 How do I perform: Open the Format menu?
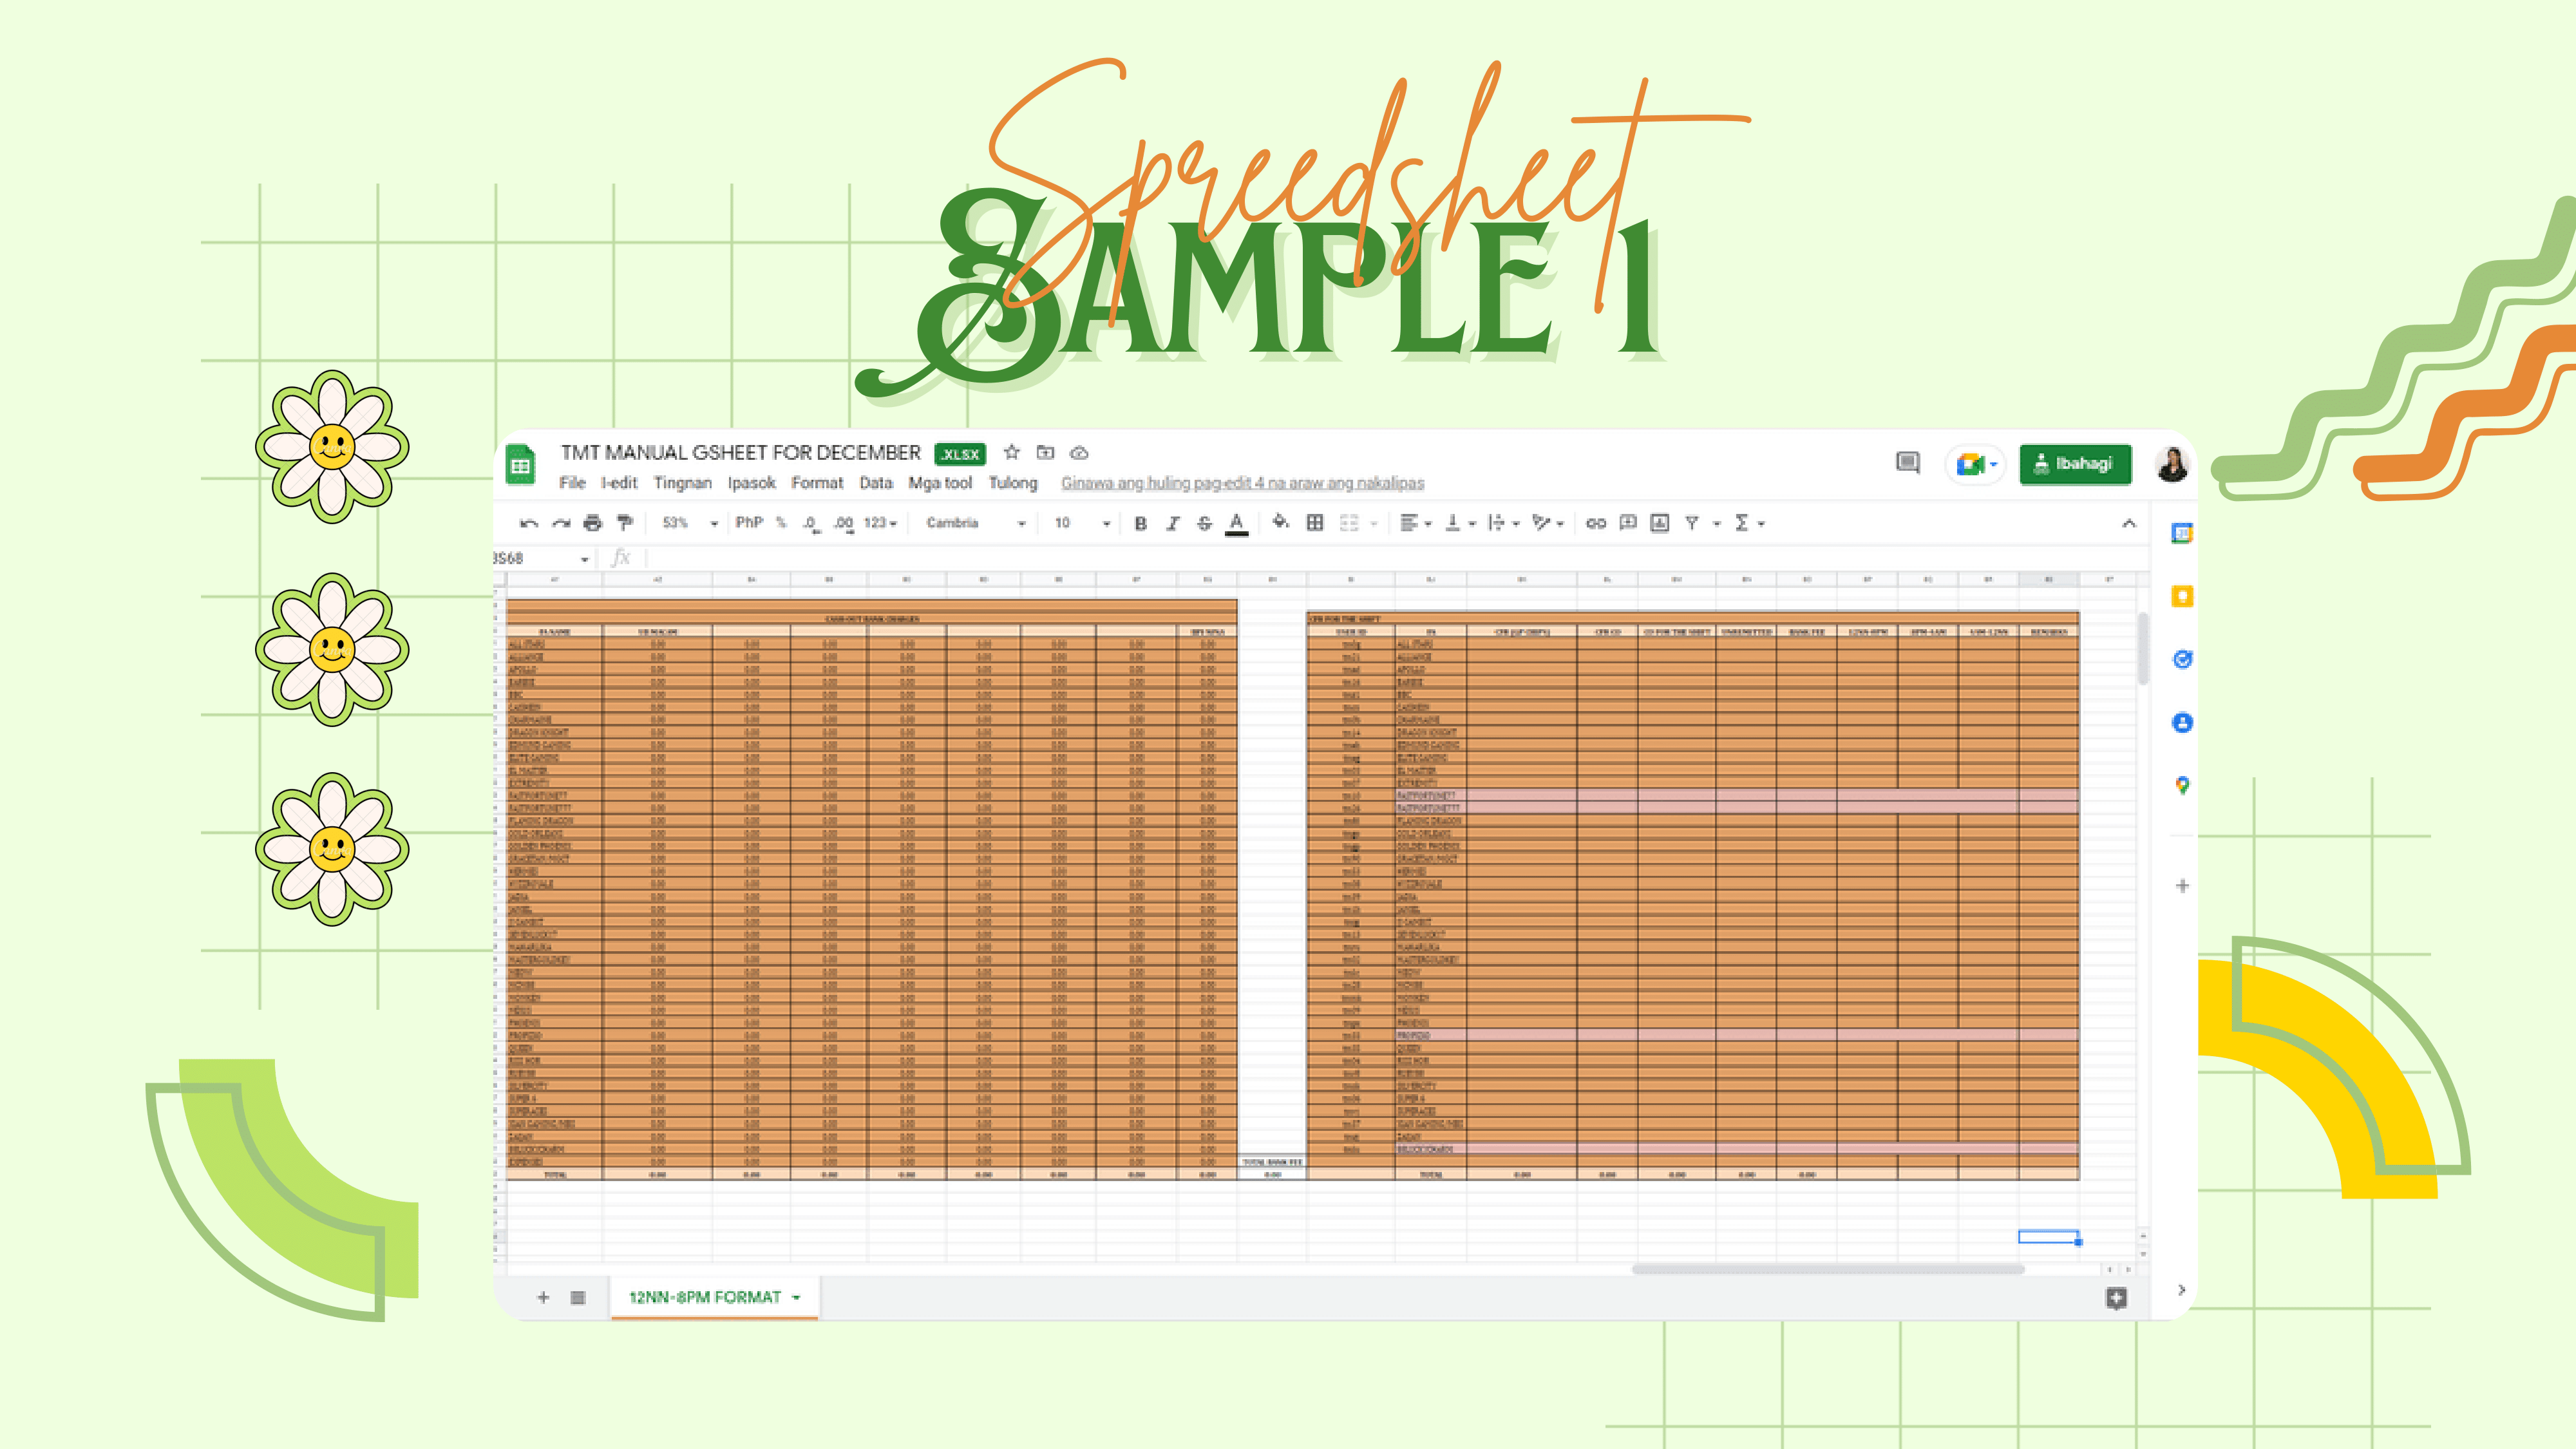[x=817, y=483]
